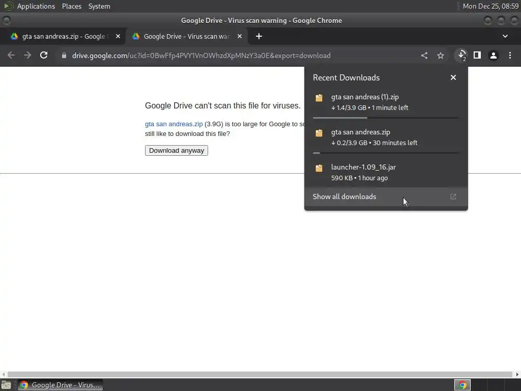Close the gta san andreas.zip tab

pyautogui.click(x=118, y=36)
